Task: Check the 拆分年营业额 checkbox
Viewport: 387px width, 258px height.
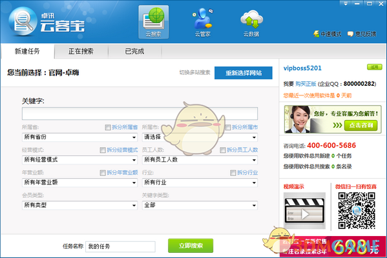Action: click(x=103, y=173)
